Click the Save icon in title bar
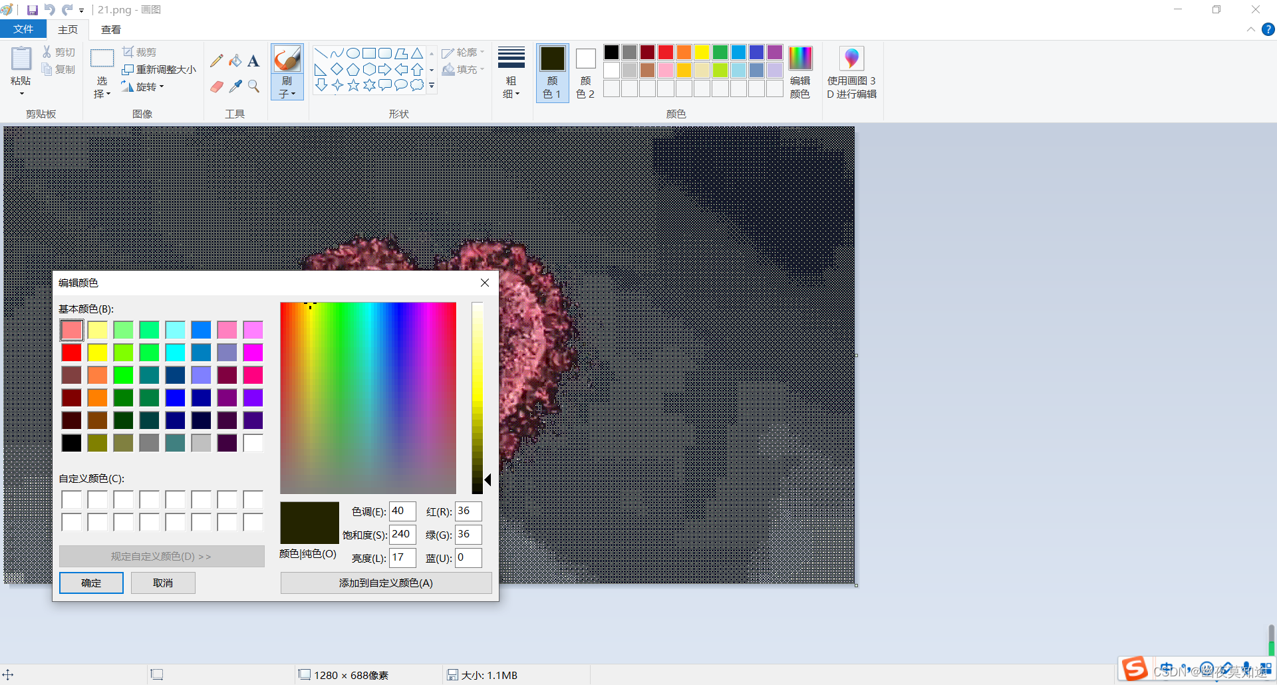Image resolution: width=1277 pixels, height=685 pixels. (x=32, y=10)
